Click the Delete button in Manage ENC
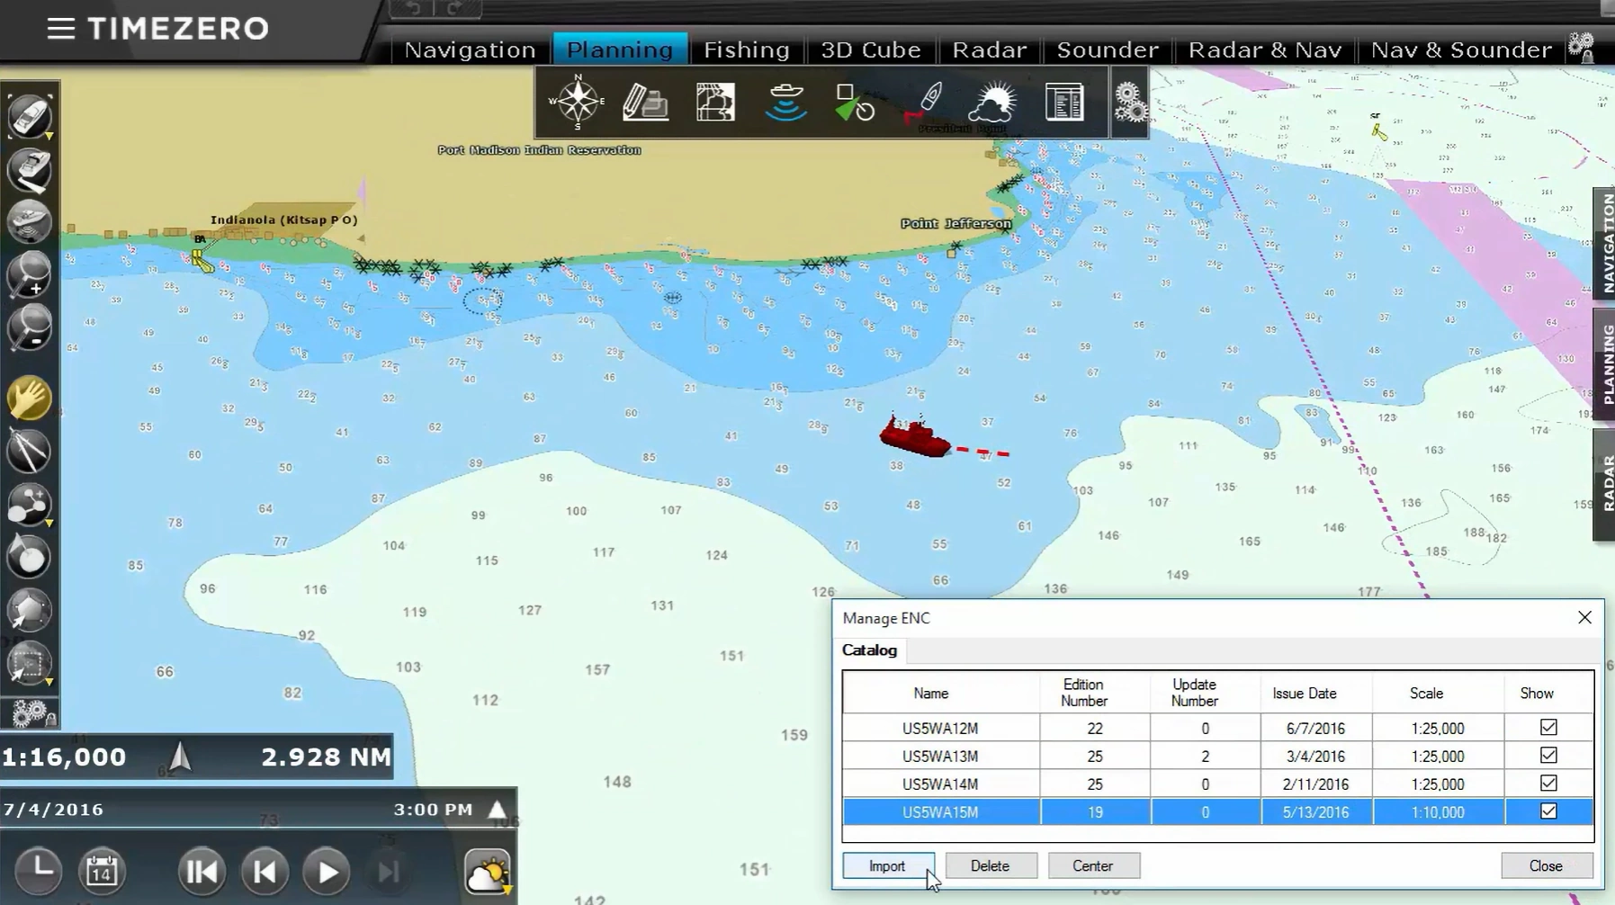 tap(990, 865)
